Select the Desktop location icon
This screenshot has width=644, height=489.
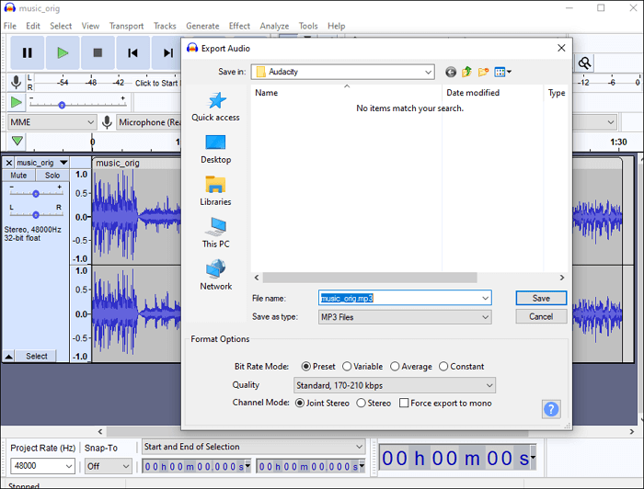click(x=215, y=149)
